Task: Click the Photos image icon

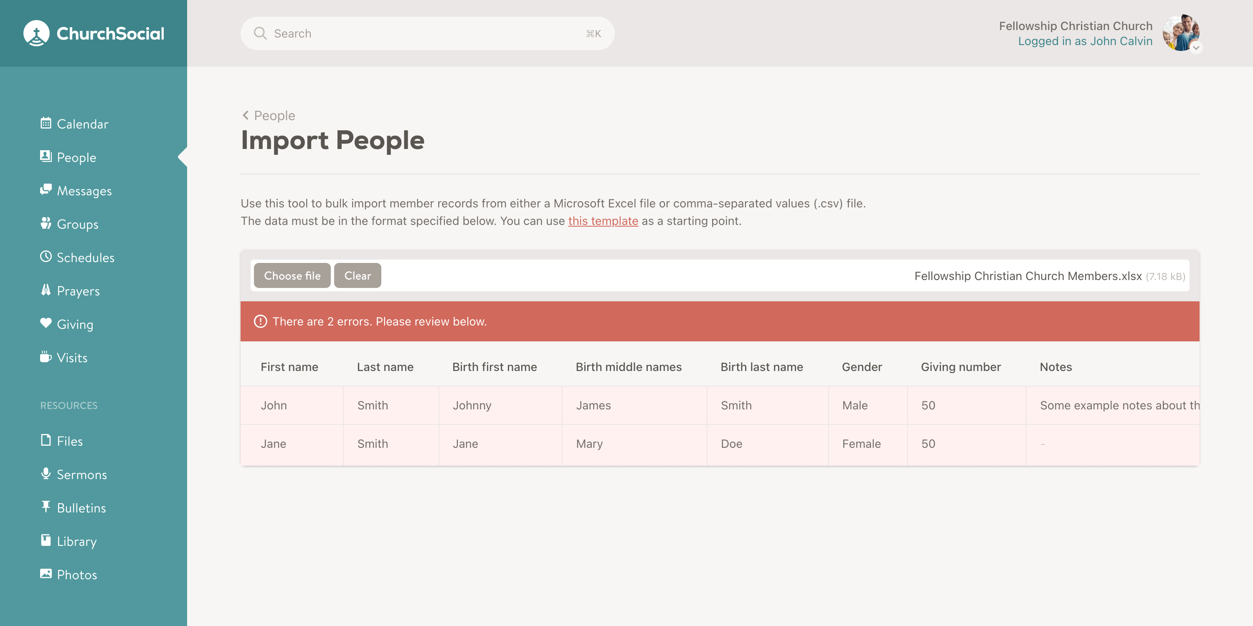Action: [x=46, y=573]
